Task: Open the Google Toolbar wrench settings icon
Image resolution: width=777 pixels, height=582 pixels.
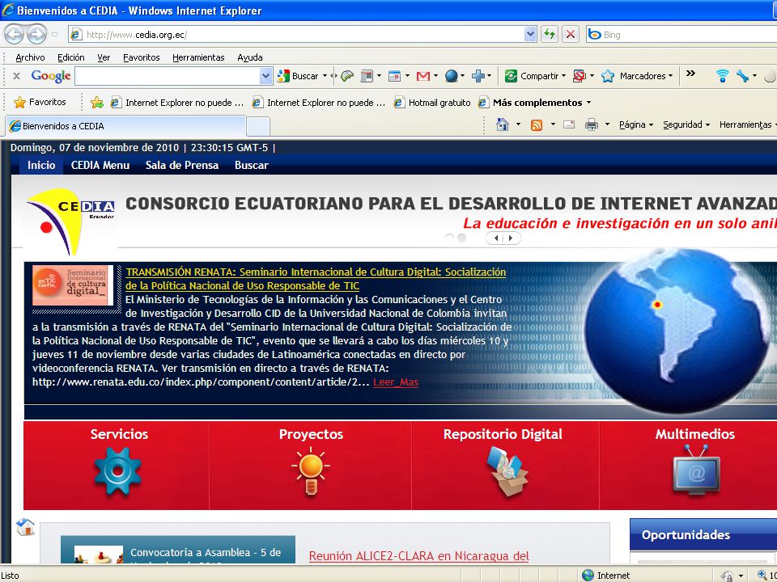Action: click(x=742, y=76)
